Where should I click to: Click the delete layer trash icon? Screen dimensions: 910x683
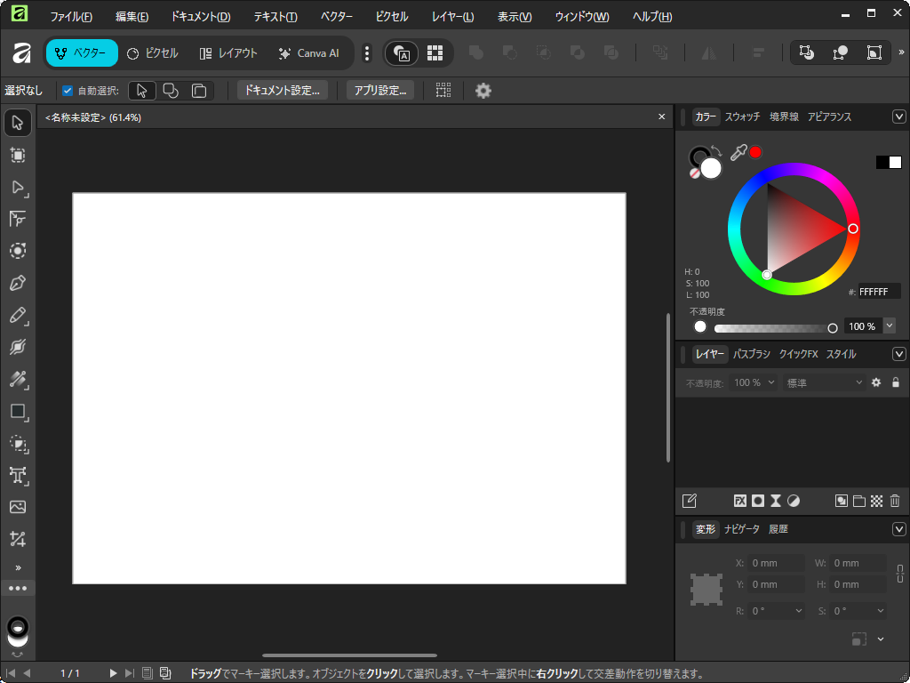895,501
